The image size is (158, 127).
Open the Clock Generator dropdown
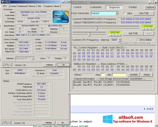click(x=117, y=13)
